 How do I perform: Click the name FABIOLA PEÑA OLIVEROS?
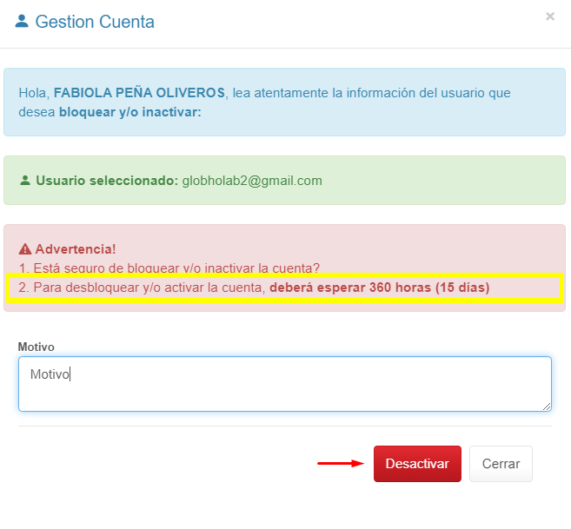pos(139,93)
